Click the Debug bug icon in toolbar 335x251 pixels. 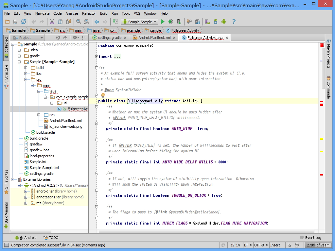170,22
